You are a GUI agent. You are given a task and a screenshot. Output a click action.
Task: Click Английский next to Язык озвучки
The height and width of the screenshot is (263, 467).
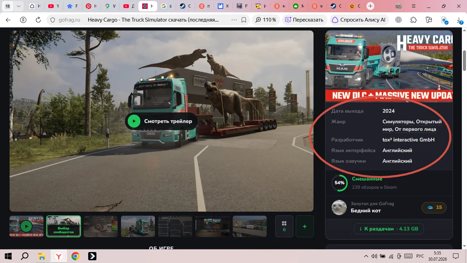pyautogui.click(x=397, y=161)
